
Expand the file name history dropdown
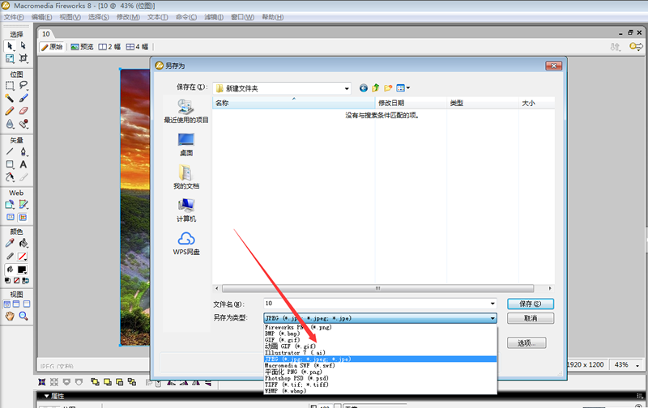coord(492,304)
